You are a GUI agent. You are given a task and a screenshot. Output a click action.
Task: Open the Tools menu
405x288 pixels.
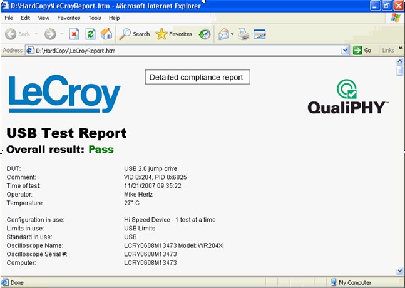tap(95, 18)
